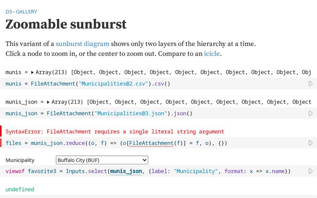Go to the D3 breadcrumb link
The width and height of the screenshot is (317, 198).
9,11
